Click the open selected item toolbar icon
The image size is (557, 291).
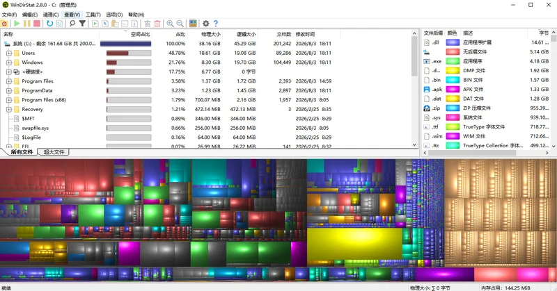pos(95,24)
